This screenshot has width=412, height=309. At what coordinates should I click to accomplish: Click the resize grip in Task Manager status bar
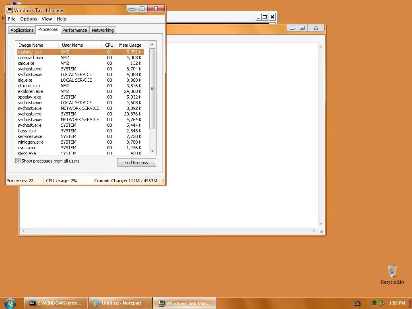point(162,181)
